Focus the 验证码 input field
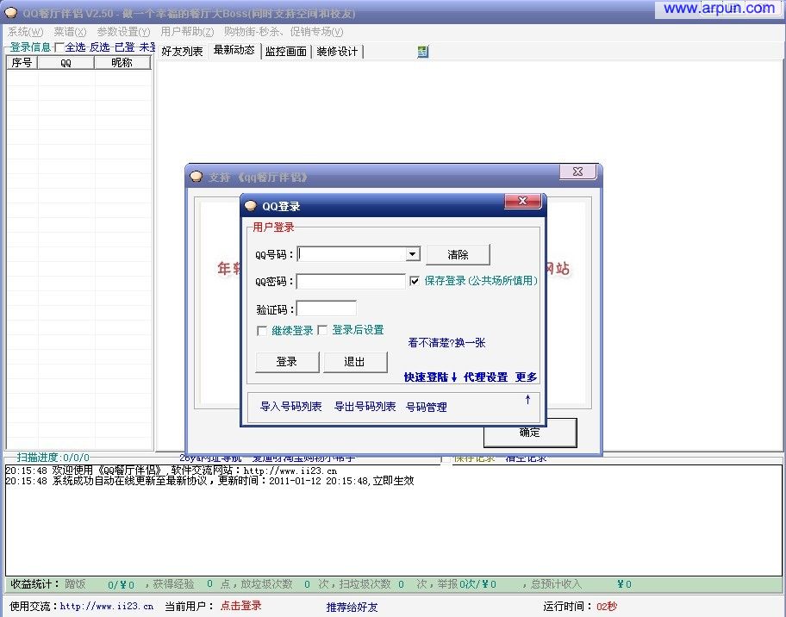 327,308
